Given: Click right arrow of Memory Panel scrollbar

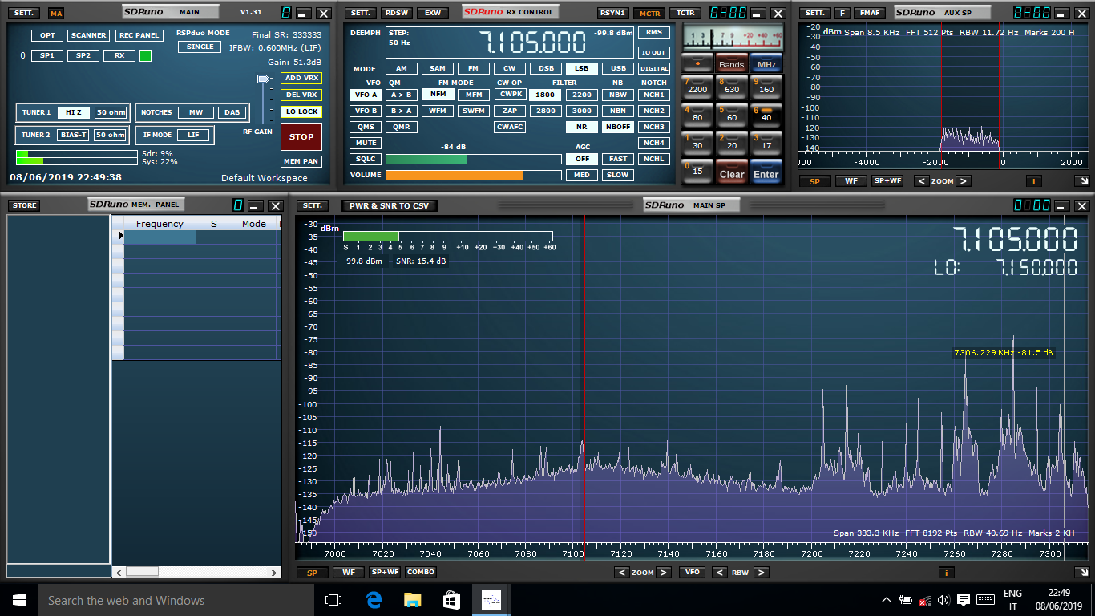Looking at the screenshot, I should pyautogui.click(x=276, y=572).
